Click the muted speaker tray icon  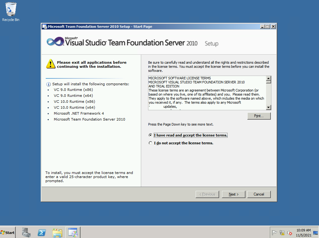coord(290,233)
